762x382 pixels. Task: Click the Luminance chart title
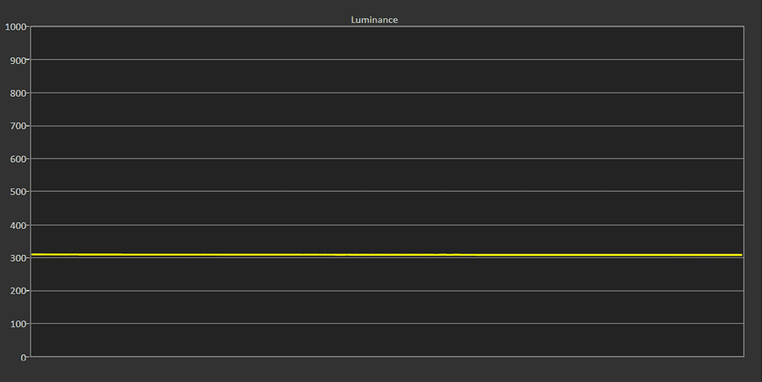(x=374, y=20)
